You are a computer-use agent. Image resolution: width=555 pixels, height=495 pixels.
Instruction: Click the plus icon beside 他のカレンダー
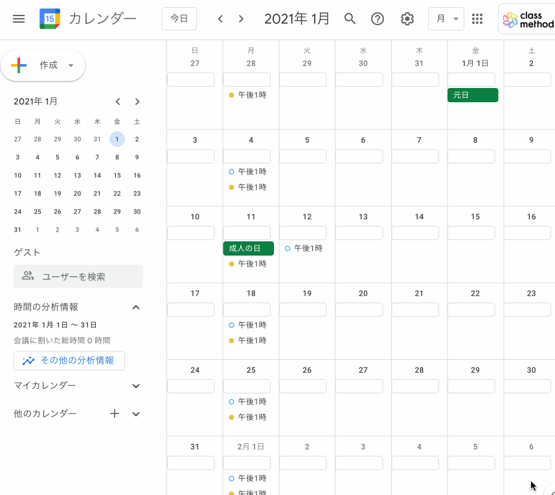115,413
